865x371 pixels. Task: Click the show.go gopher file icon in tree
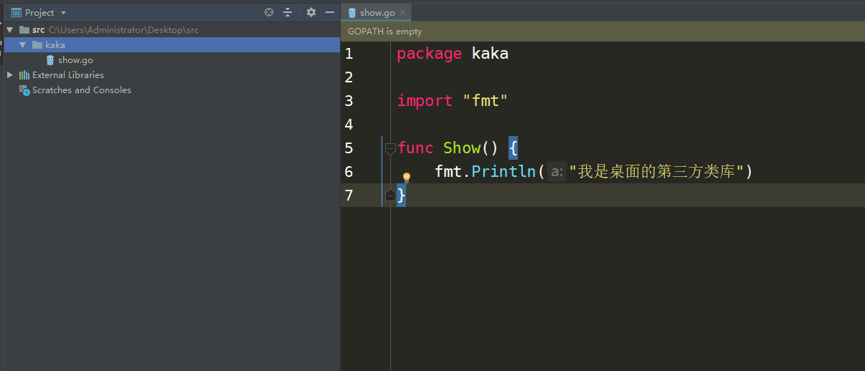(x=50, y=60)
